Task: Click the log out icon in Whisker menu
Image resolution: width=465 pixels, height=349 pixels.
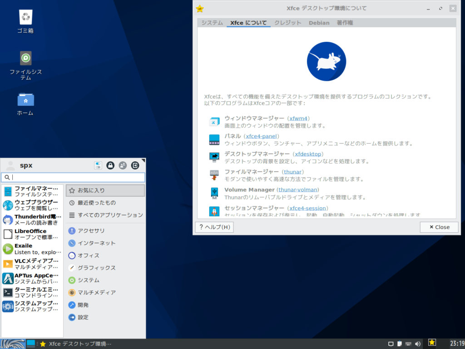Action: tap(135, 165)
